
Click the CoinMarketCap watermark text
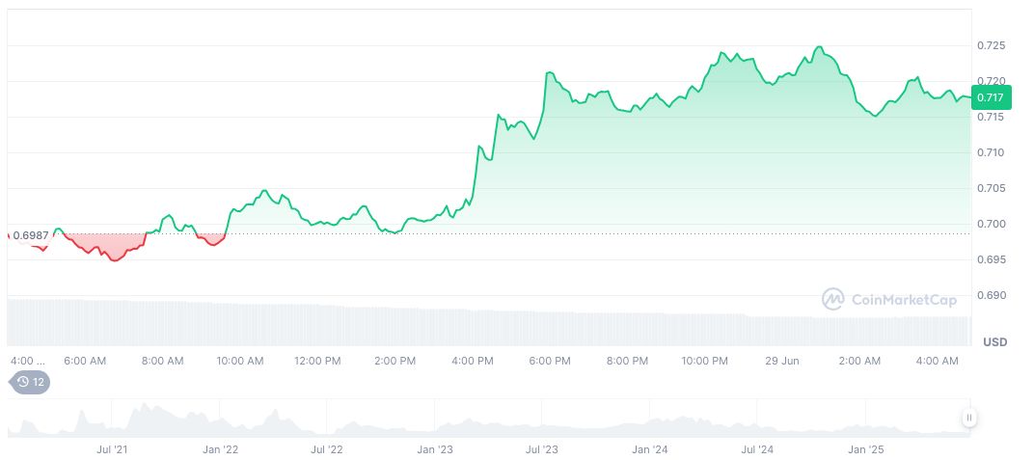point(903,300)
